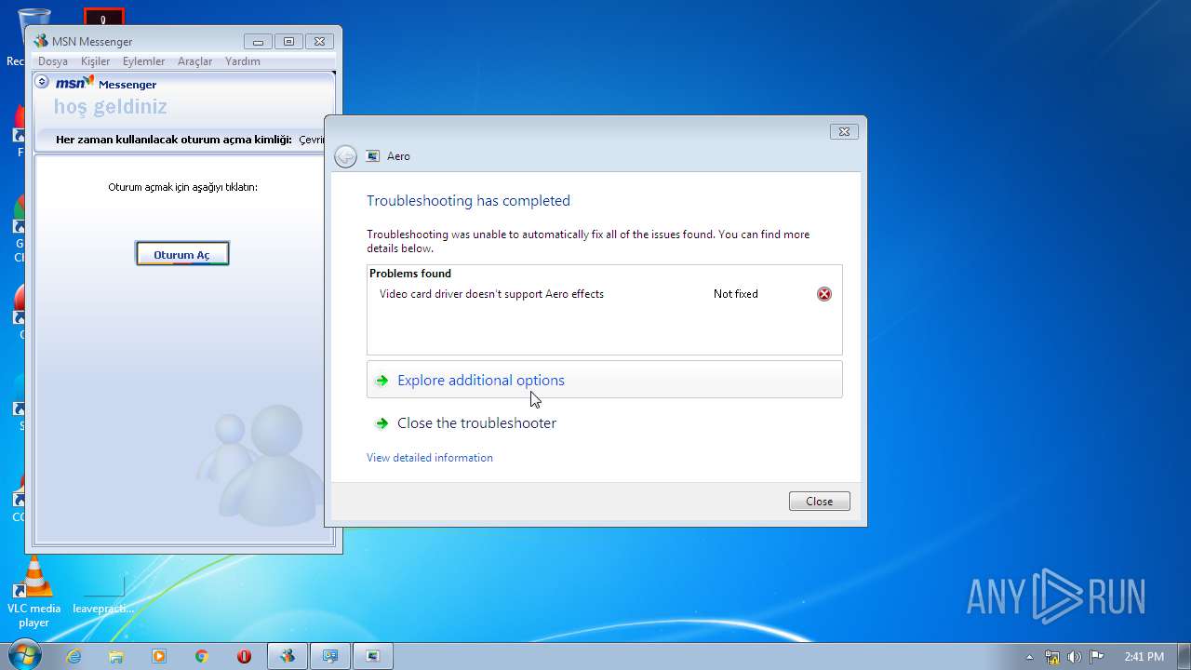The image size is (1191, 670).
Task: Click the red-bordered widget at top of desktop
Action: [104, 19]
